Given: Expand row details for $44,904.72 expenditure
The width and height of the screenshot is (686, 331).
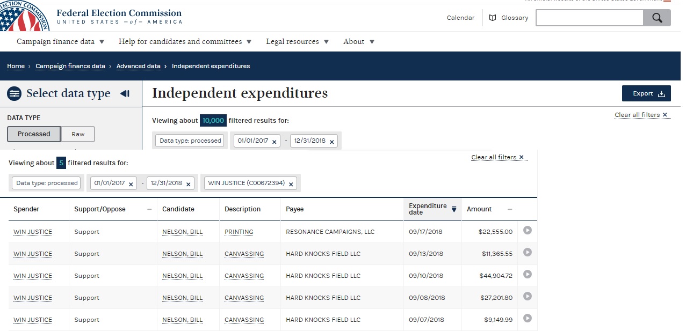Looking at the screenshot, I should (x=528, y=274).
